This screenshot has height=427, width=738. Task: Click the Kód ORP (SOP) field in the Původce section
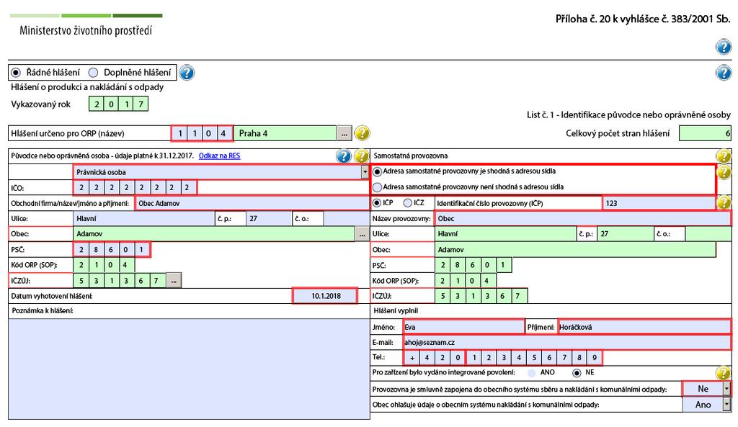(x=104, y=265)
